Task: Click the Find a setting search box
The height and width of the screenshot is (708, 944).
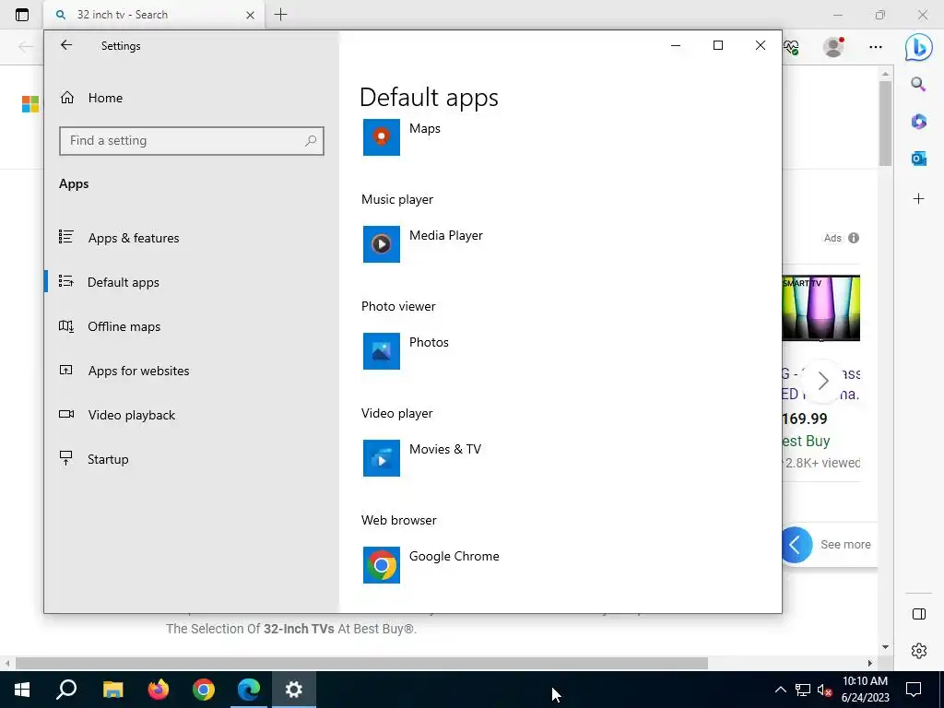Action: click(x=192, y=141)
